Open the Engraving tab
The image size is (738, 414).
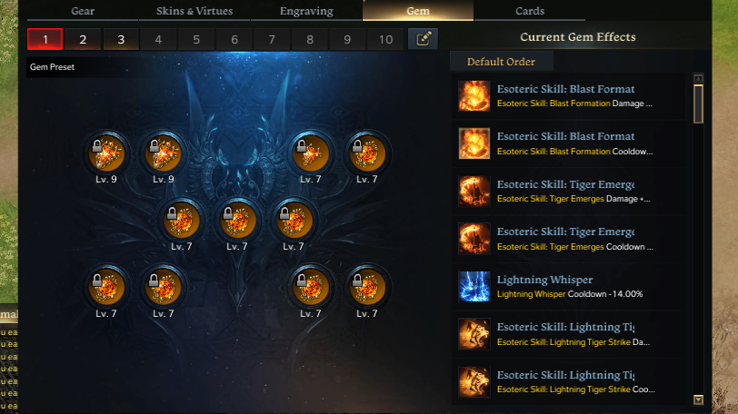coord(306,11)
